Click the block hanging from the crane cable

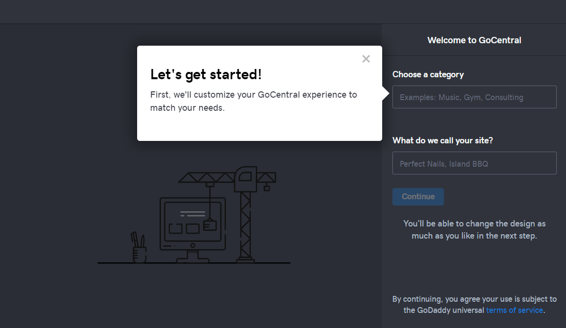[210, 225]
